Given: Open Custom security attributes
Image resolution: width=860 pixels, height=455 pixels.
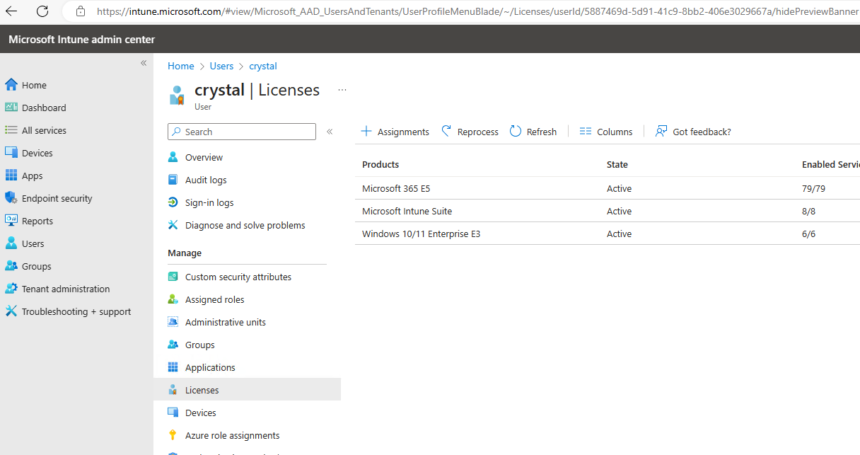Looking at the screenshot, I should 238,277.
